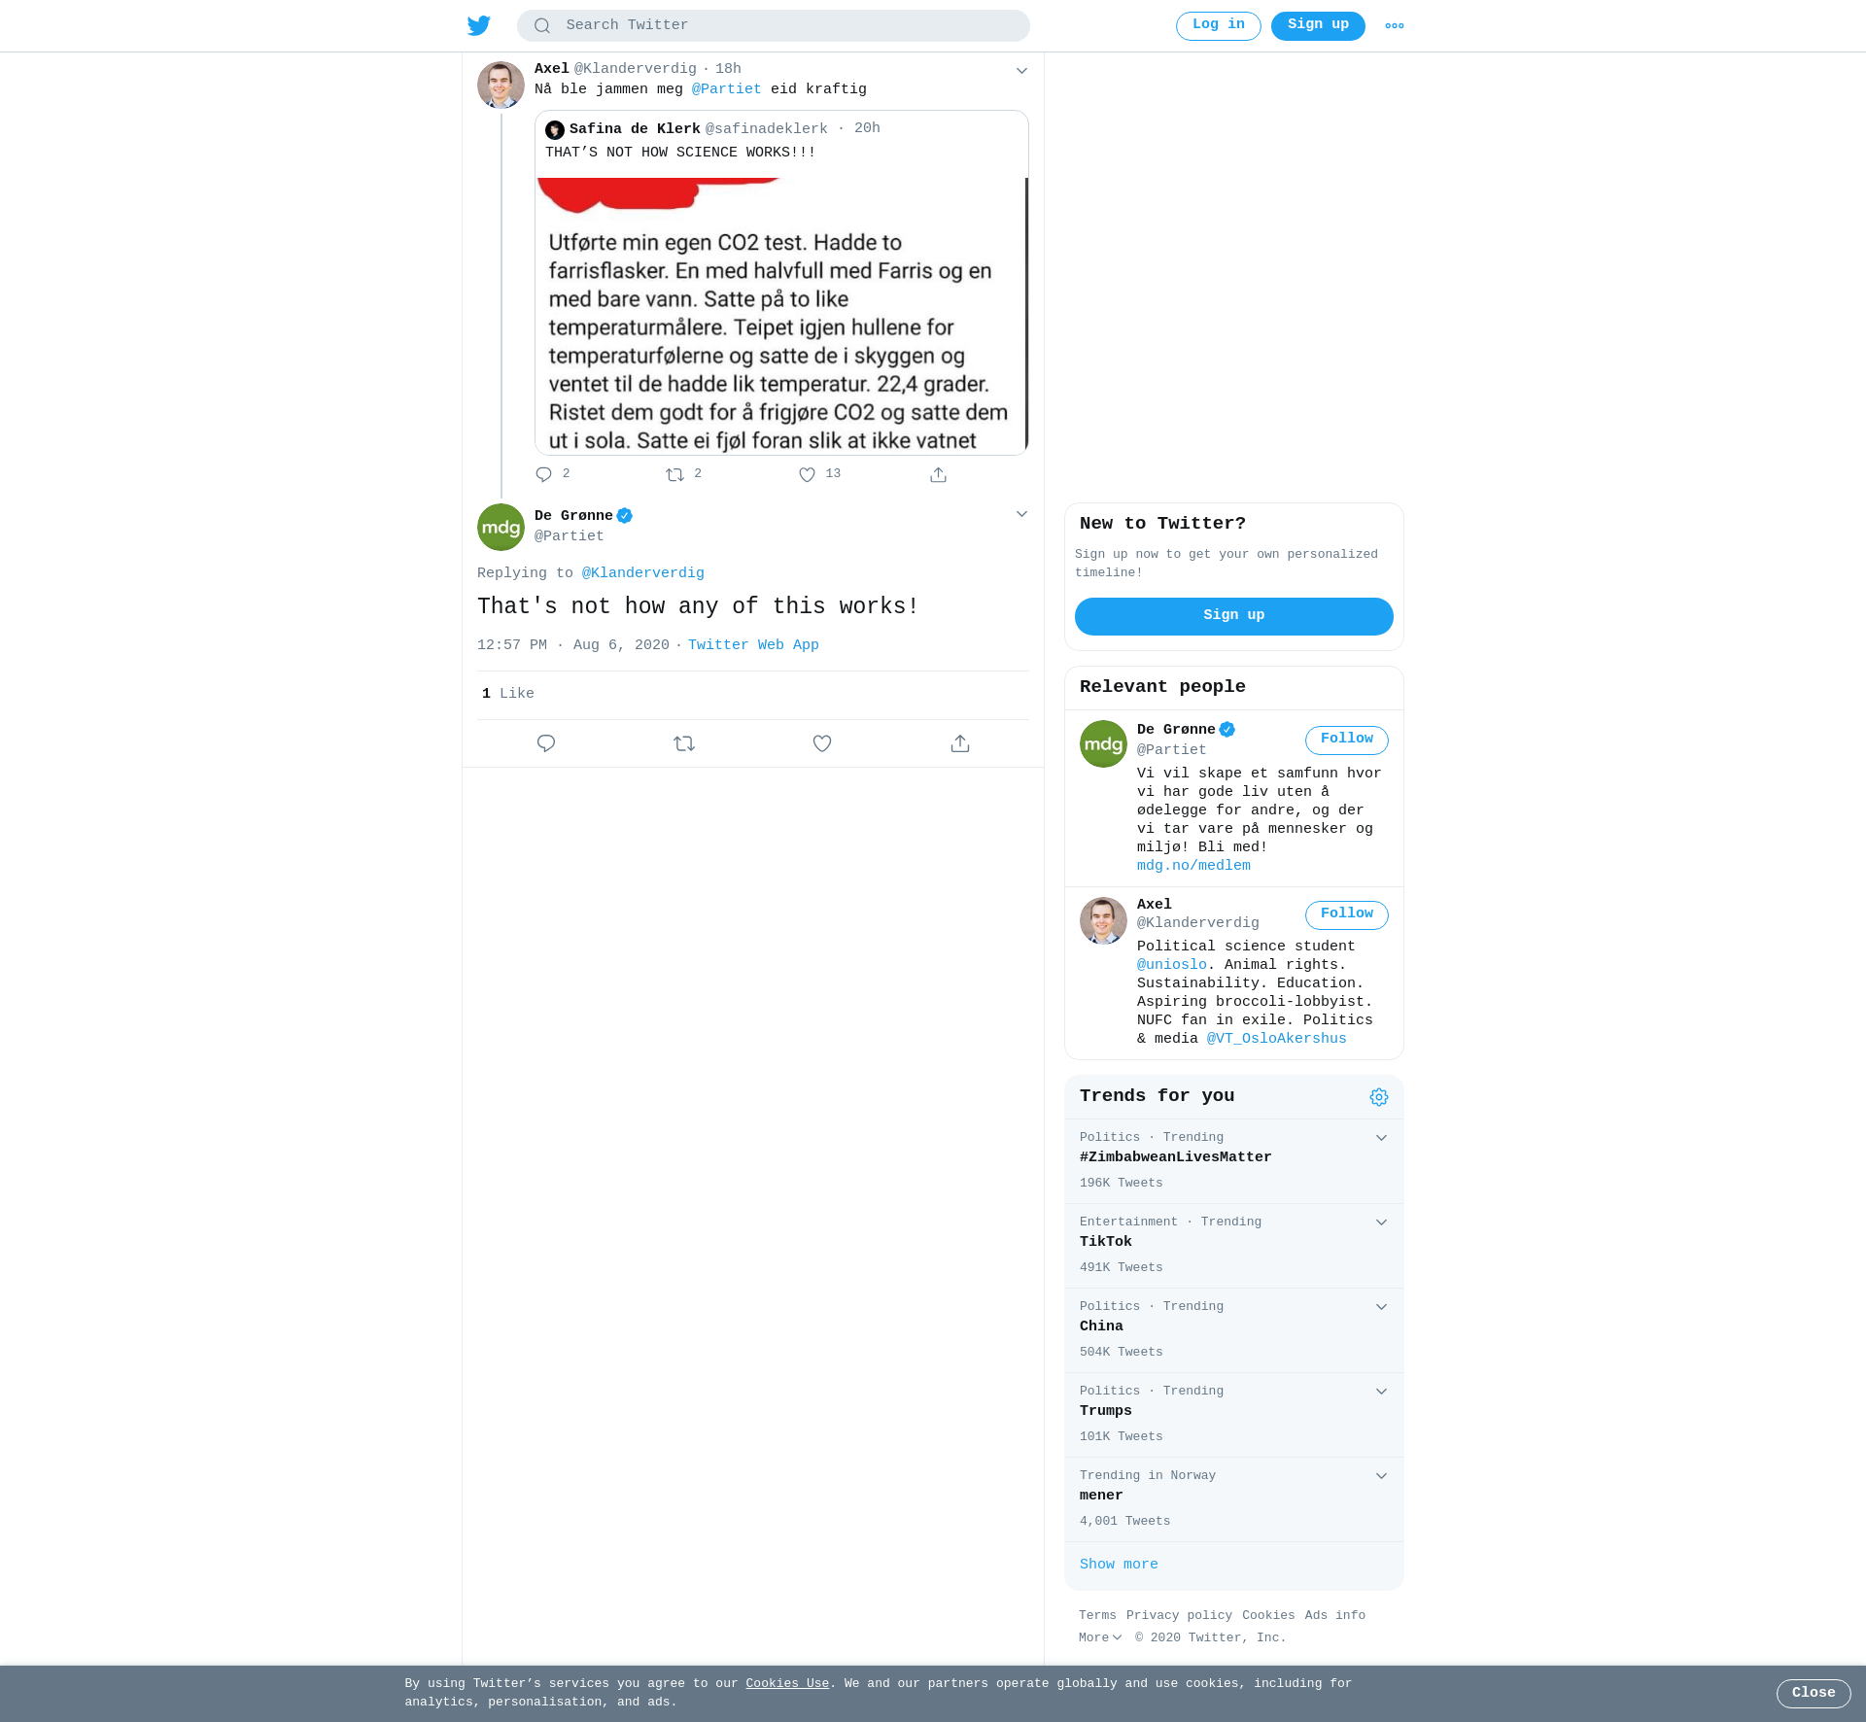Click the Twitter bird home icon
Image resolution: width=1866 pixels, height=1722 pixels.
click(478, 25)
